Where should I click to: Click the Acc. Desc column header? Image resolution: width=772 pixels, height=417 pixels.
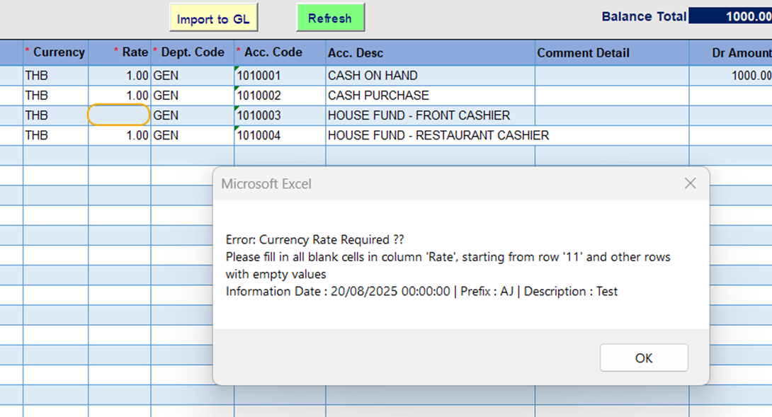(429, 53)
